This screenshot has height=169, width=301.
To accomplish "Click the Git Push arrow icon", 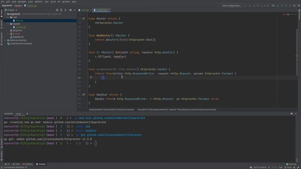I will pos(286,6).
